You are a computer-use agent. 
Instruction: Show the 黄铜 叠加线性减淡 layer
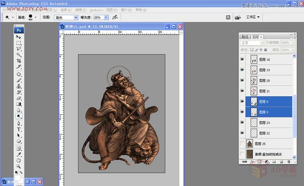(x=242, y=154)
